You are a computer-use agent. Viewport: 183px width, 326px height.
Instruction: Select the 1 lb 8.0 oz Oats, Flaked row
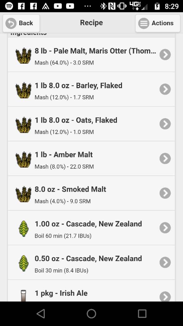[91, 124]
